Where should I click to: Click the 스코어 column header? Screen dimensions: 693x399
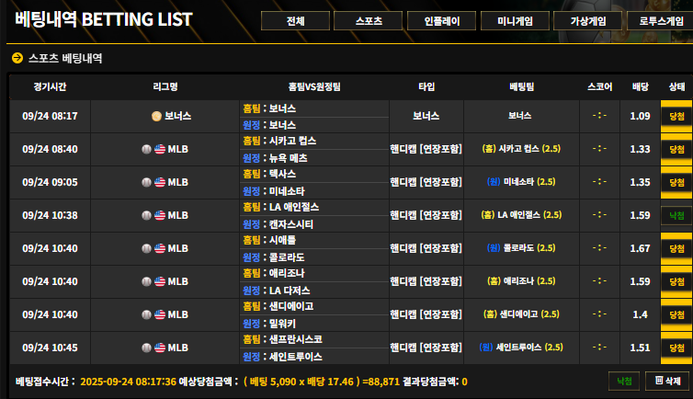600,86
